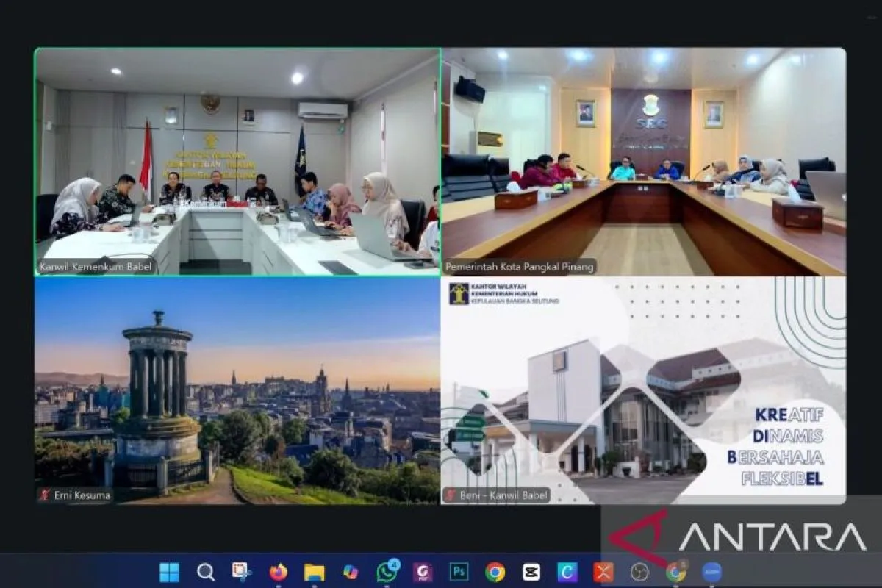Open Microsoft Copilot from the taskbar
Viewport: 882px width, 588px height.
click(351, 572)
